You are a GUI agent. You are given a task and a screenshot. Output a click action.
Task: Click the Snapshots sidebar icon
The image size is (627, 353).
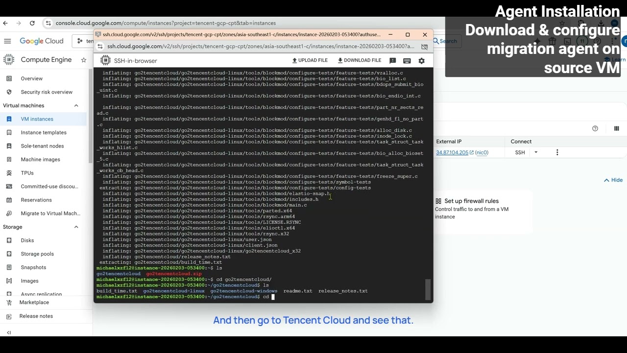click(x=9, y=267)
